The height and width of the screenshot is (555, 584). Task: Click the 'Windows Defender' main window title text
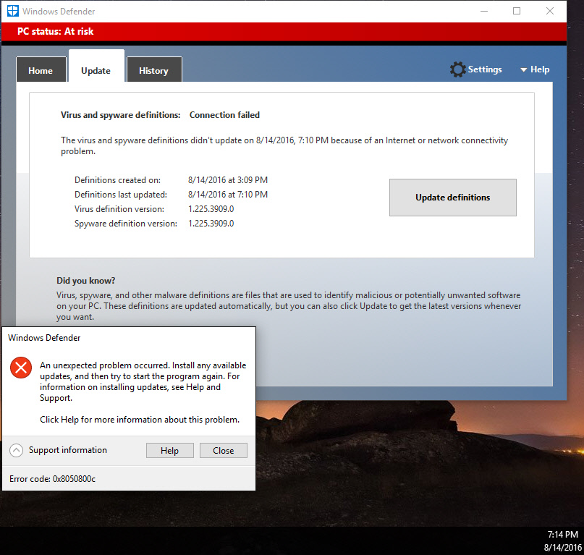tap(59, 12)
